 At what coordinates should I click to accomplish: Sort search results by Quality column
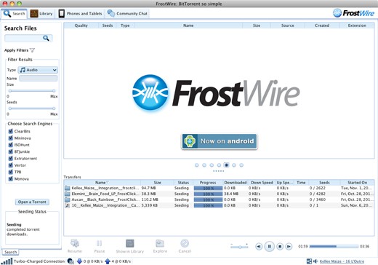pyautogui.click(x=81, y=25)
